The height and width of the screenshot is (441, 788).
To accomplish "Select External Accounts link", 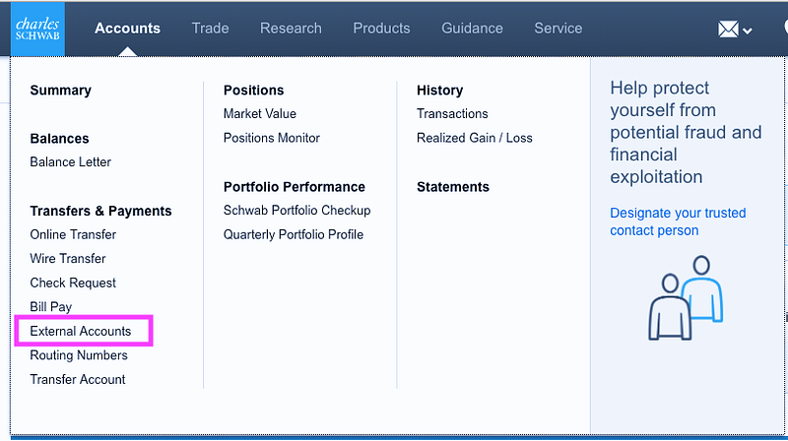I will 81,332.
